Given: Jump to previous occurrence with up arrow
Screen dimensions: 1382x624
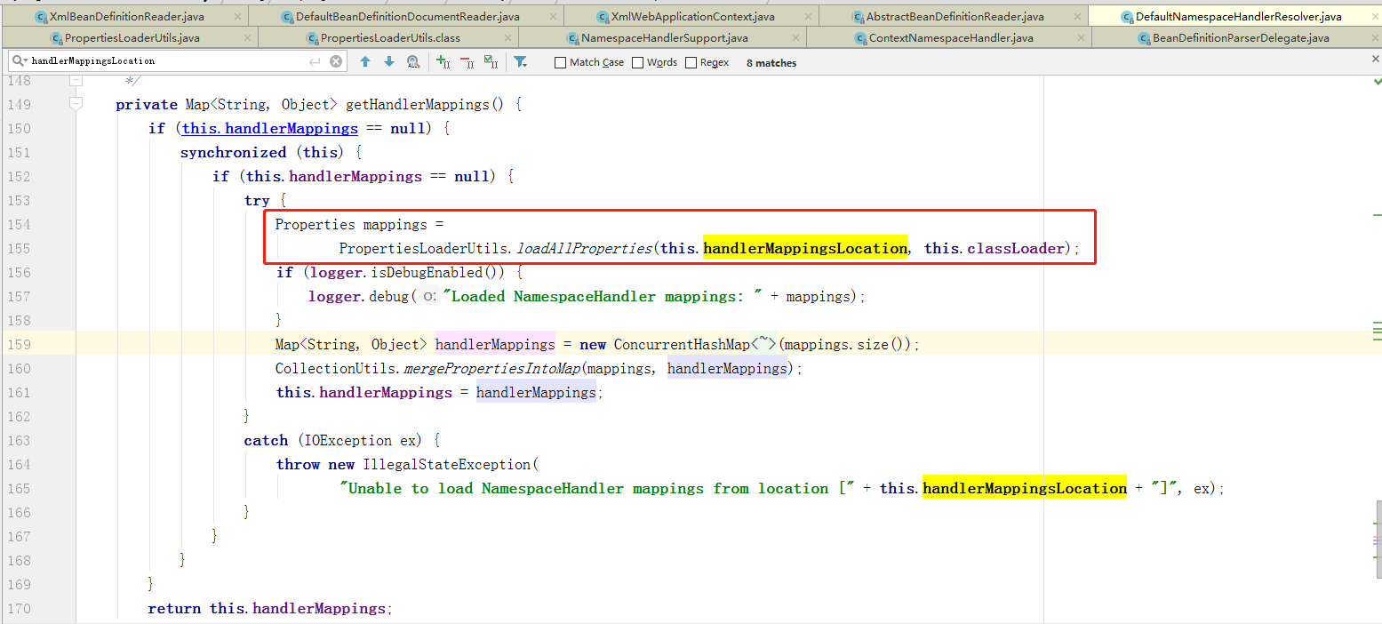Looking at the screenshot, I should pos(365,61).
